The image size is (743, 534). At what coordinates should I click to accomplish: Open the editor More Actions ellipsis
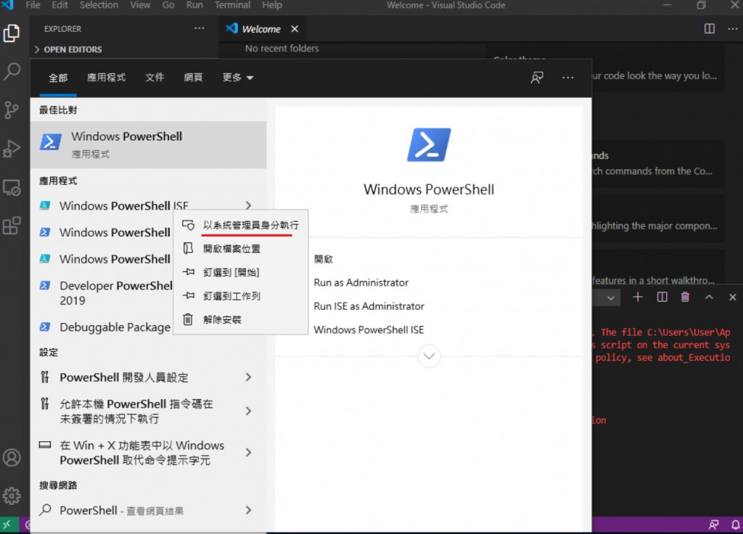pos(733,29)
